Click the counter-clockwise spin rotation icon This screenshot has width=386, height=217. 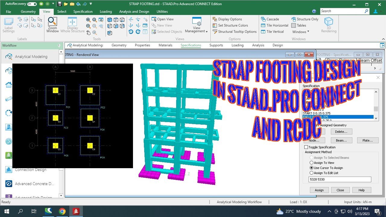coord(131,32)
